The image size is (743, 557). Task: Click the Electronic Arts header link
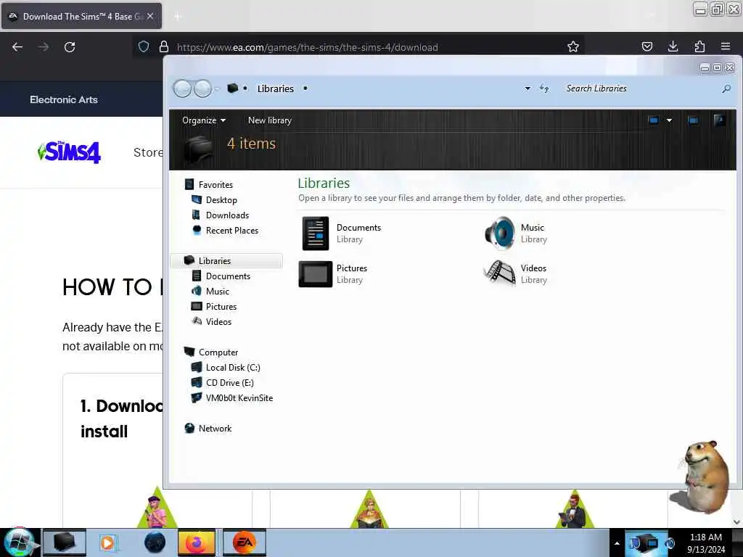click(64, 99)
